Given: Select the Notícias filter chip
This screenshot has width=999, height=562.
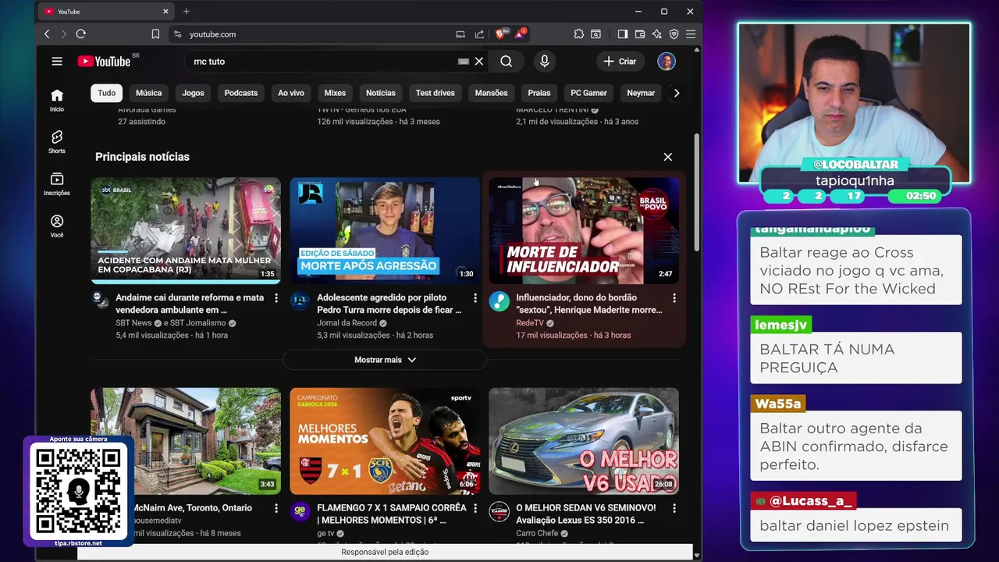Looking at the screenshot, I should pos(381,93).
